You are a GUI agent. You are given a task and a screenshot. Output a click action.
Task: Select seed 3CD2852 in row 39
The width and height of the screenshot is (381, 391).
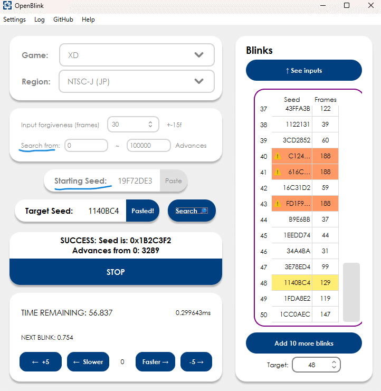coord(292,140)
